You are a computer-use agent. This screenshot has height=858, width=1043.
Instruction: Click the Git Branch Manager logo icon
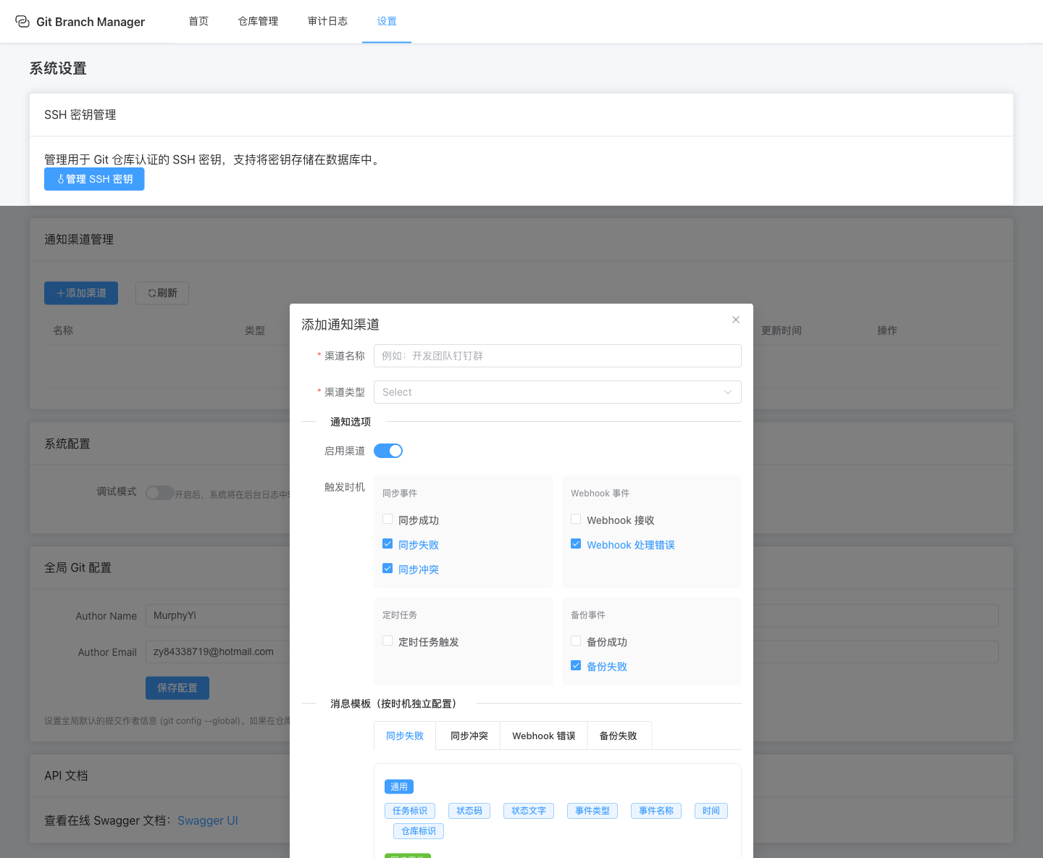point(22,22)
